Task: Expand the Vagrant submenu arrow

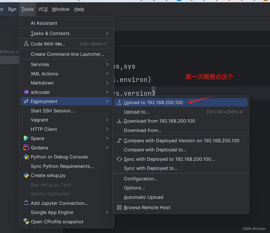Action: click(107, 120)
